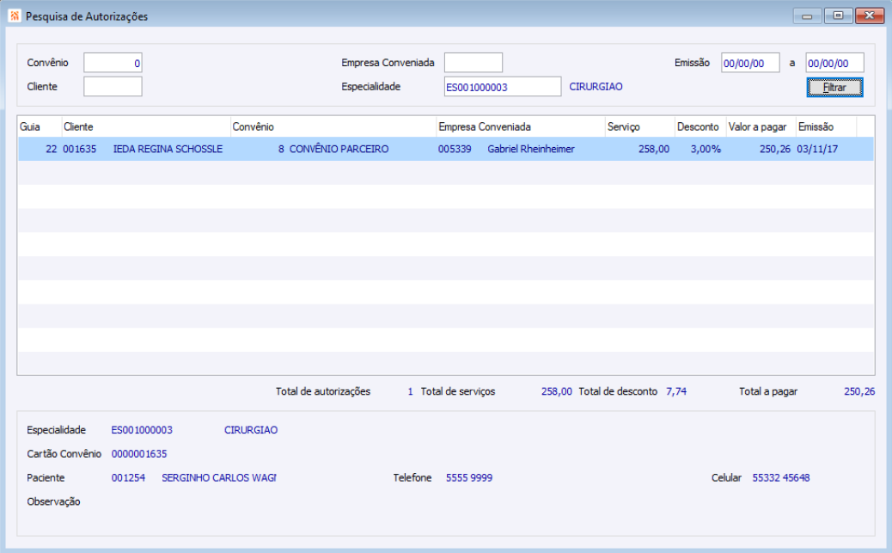Viewport: 892px width, 553px height.
Task: Click the application icon in title bar
Action: coord(15,16)
